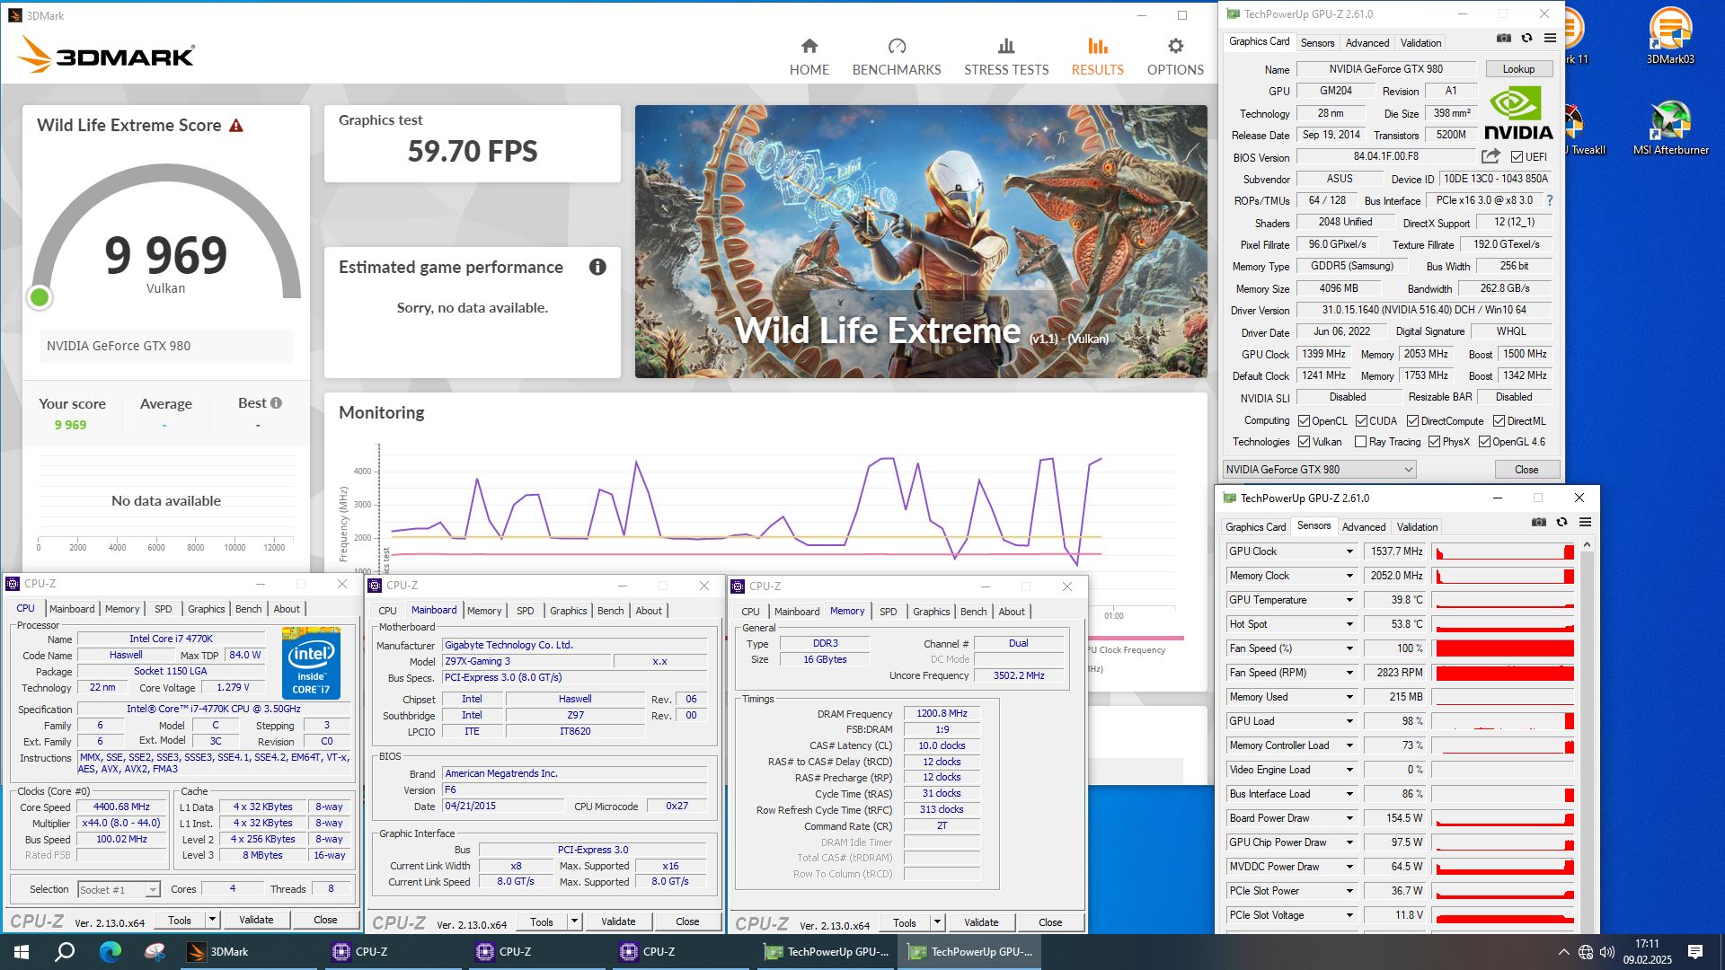Open the BENCHMARKS section in 3DMark

[x=896, y=57]
